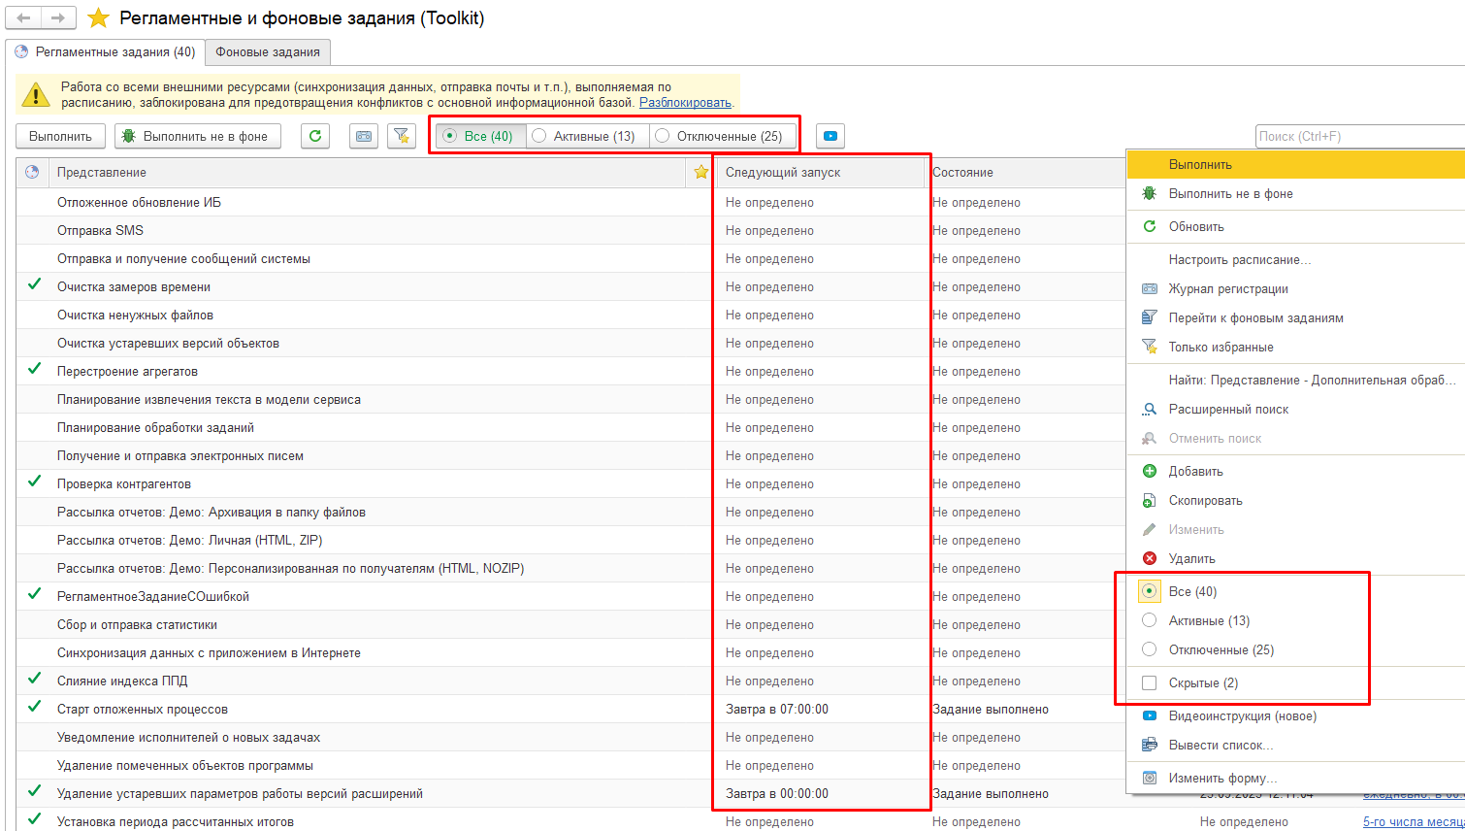Choose 'Настроить расписание...' menu item
Viewport: 1465px width, 831px height.
(1239, 259)
